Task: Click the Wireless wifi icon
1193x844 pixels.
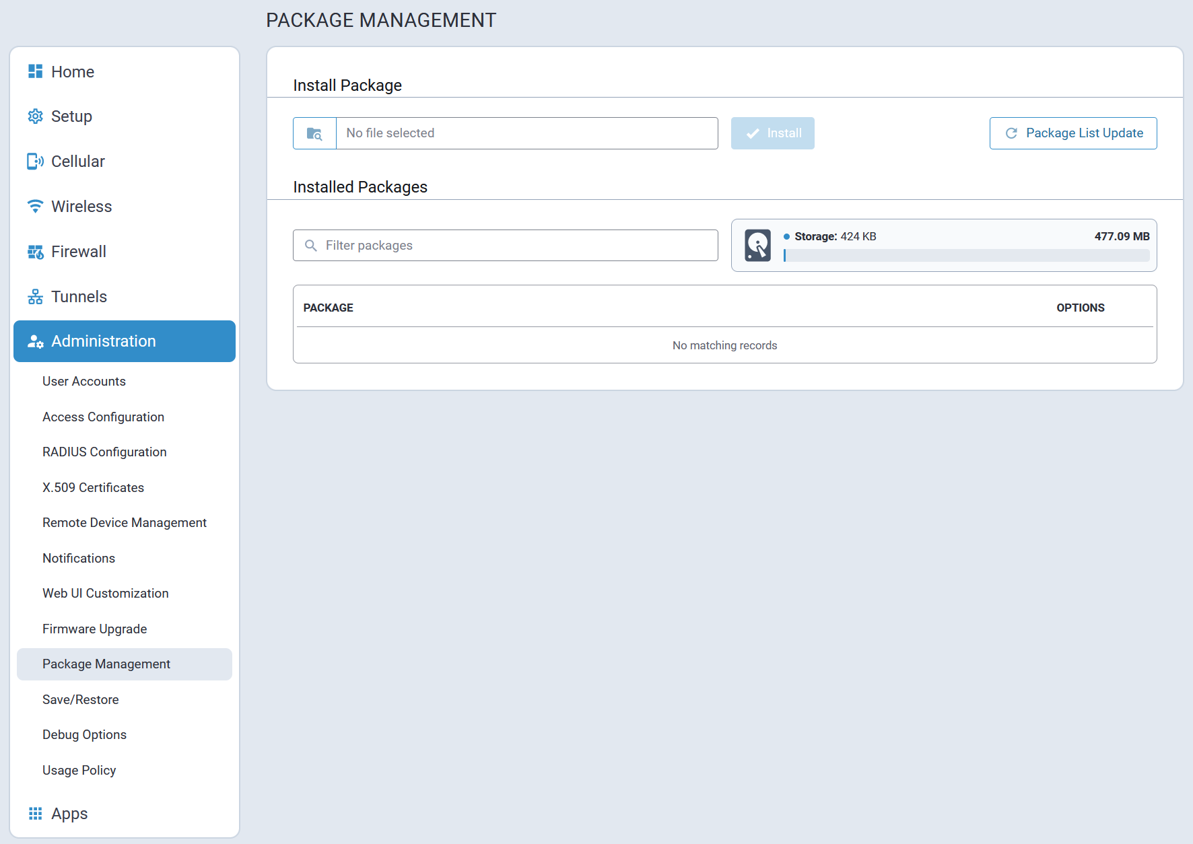Action: click(35, 207)
